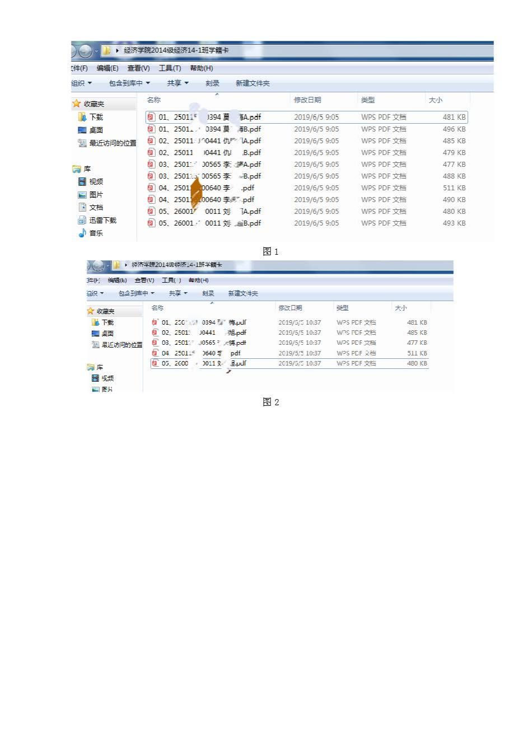
Task: Click the 新建文件夹 button in Figure 1
Action: pyautogui.click(x=253, y=83)
